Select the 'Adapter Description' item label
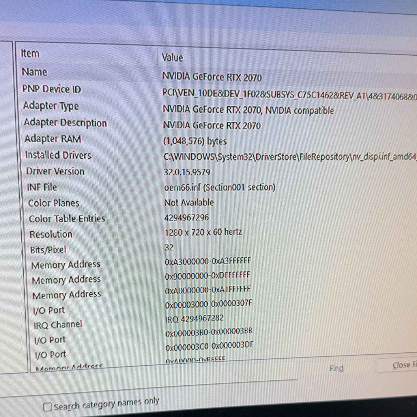The width and height of the screenshot is (417, 417). tap(66, 123)
